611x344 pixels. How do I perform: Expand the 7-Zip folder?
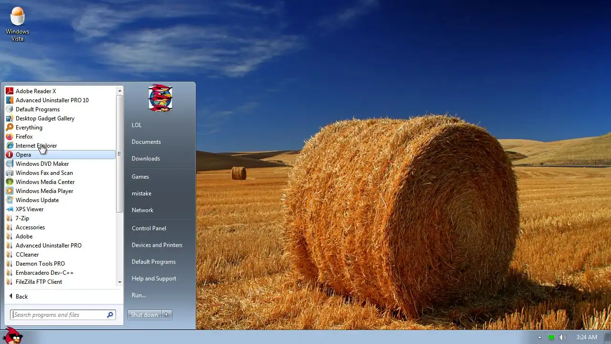tap(60, 218)
